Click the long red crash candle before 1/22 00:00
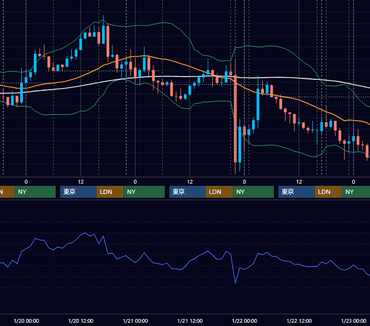The image size is (370, 326). point(235,118)
